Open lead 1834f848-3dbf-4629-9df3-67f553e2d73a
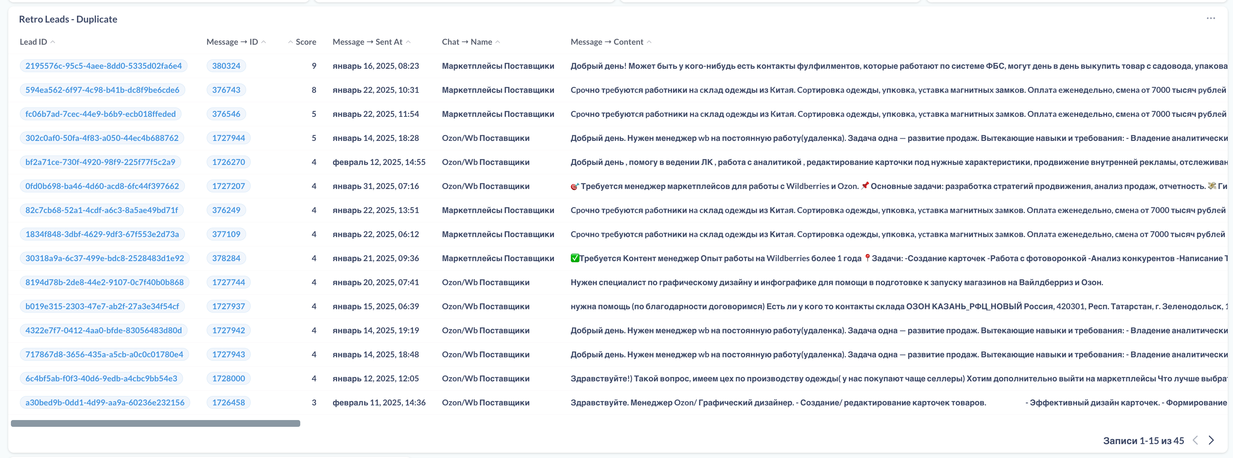This screenshot has height=458, width=1233. (x=102, y=234)
